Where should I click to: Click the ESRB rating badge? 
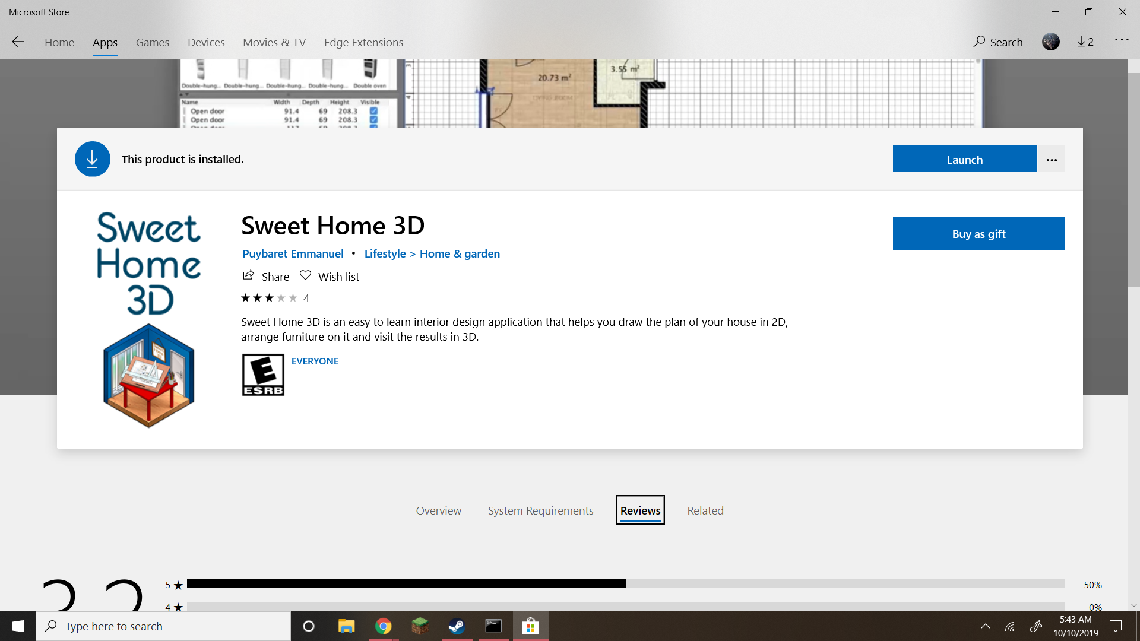[x=263, y=375]
